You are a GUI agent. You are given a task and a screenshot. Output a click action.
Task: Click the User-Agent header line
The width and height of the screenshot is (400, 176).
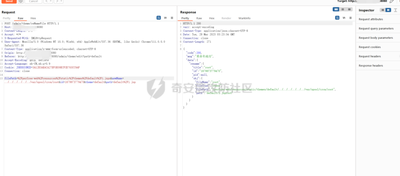coord(85,44)
